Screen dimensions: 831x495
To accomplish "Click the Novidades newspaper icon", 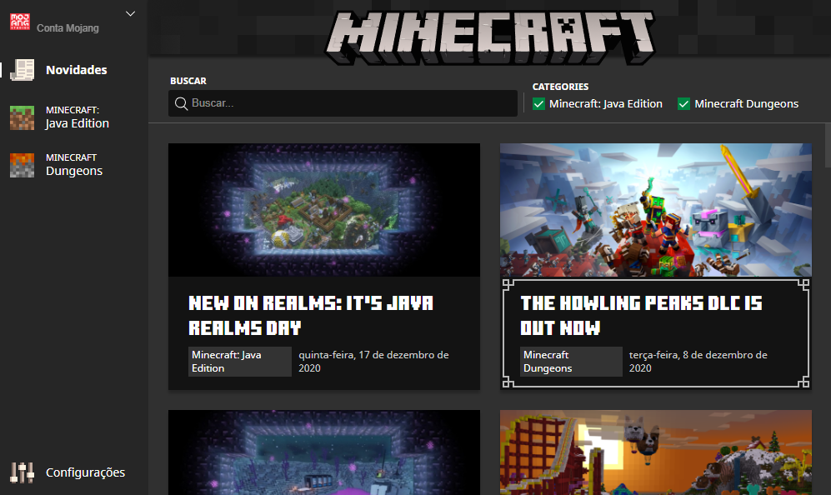I will click(x=23, y=70).
